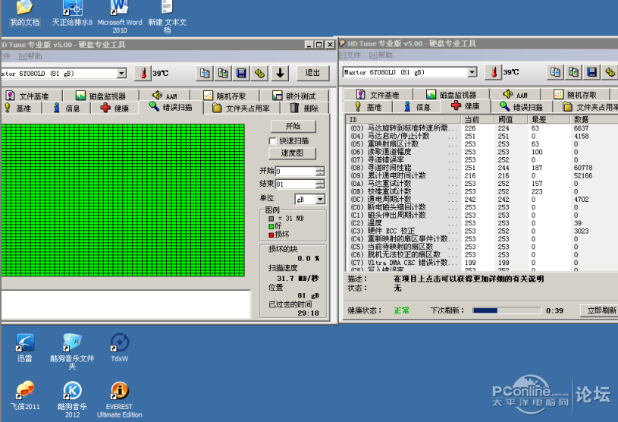The height and width of the screenshot is (422, 618).
Task: Click 立即刷新 button
Action: pyautogui.click(x=600, y=310)
